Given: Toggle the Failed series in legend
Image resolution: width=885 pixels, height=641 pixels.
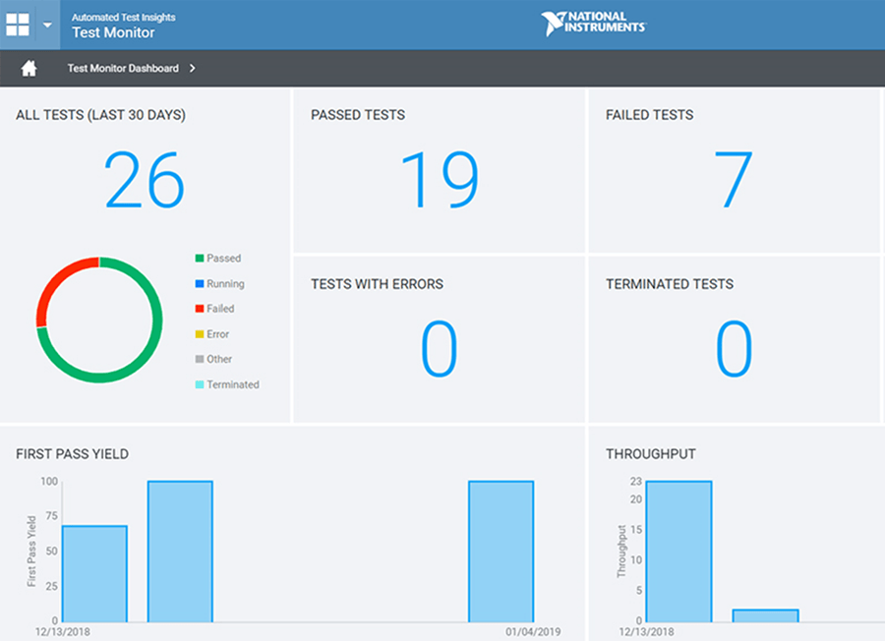Looking at the screenshot, I should click(x=219, y=309).
